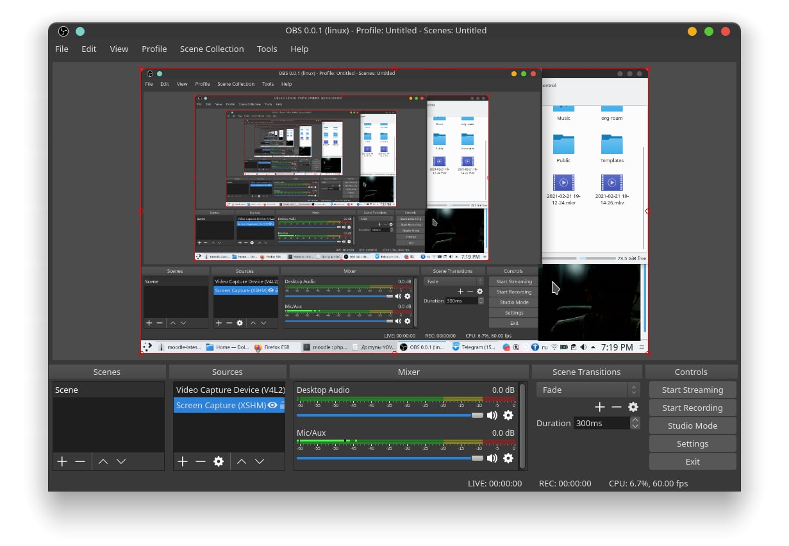Open the Profile menu in the main window

tap(154, 49)
